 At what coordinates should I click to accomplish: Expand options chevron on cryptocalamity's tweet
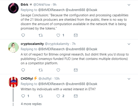click(x=129, y=44)
